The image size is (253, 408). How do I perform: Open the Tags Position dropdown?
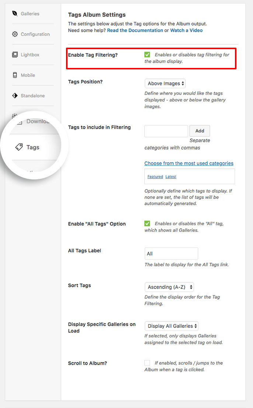(165, 83)
